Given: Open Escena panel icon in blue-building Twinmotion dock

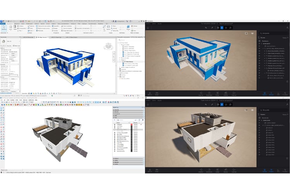Looking at the screenshot, I should (264, 94).
